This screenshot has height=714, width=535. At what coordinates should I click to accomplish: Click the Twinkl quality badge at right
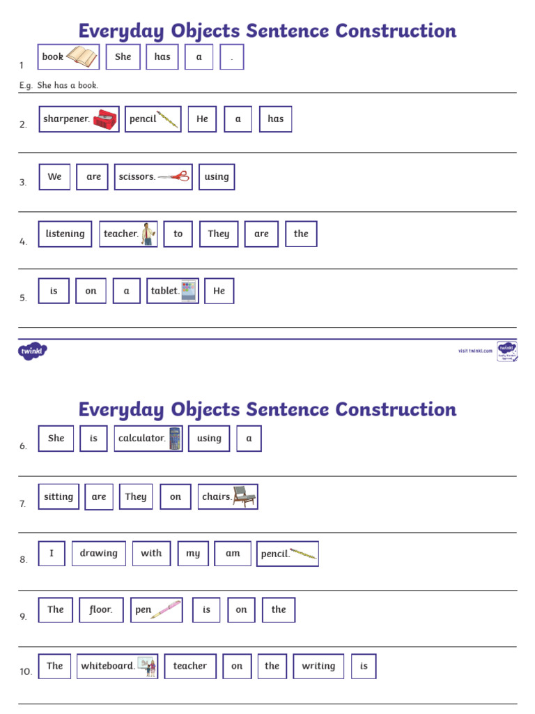507,351
